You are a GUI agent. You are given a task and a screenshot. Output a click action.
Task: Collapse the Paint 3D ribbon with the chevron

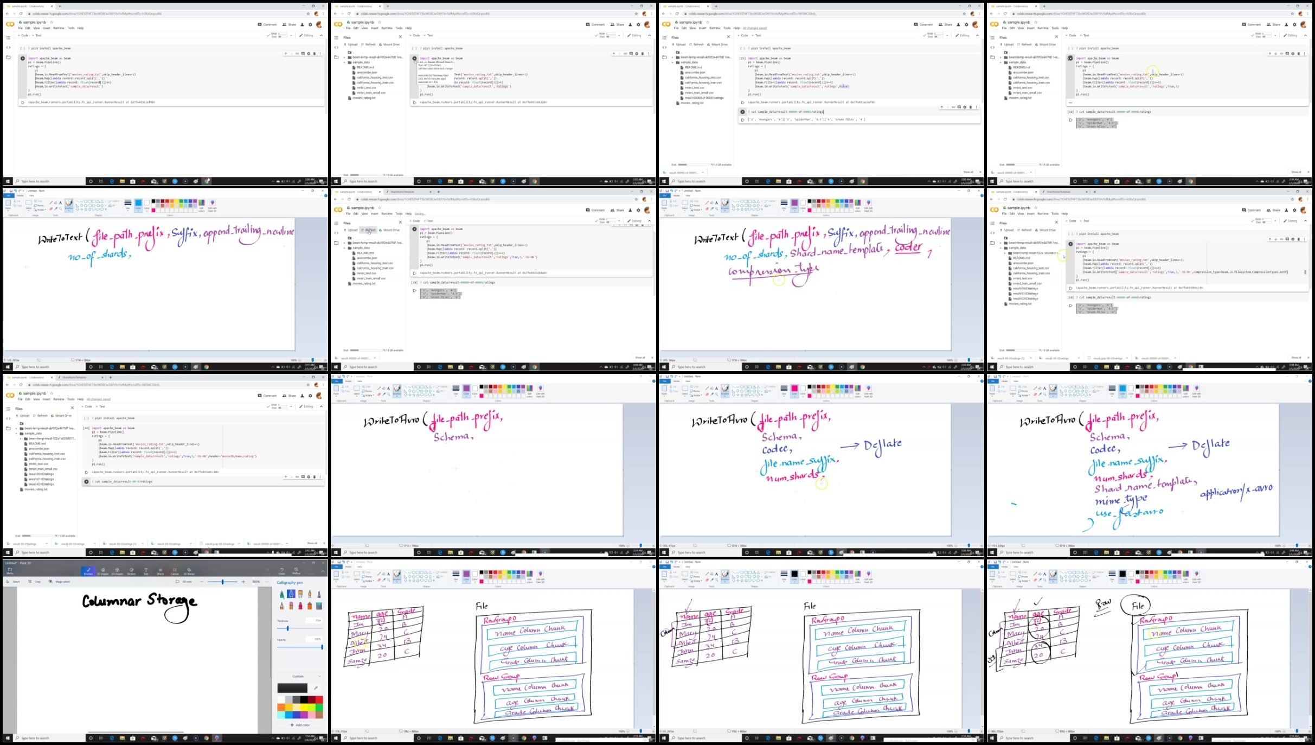(x=322, y=571)
